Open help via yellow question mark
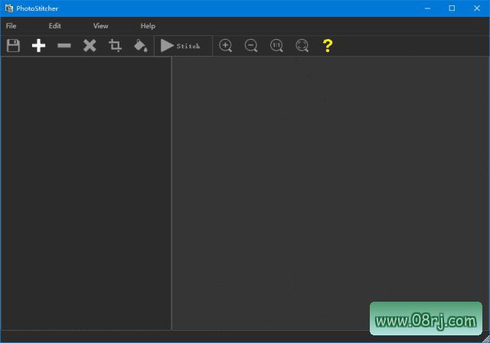 328,46
